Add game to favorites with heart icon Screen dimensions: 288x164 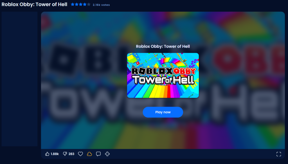(x=80, y=154)
